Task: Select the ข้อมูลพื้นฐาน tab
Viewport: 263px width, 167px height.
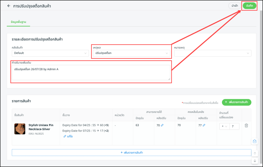Action: click(18, 22)
